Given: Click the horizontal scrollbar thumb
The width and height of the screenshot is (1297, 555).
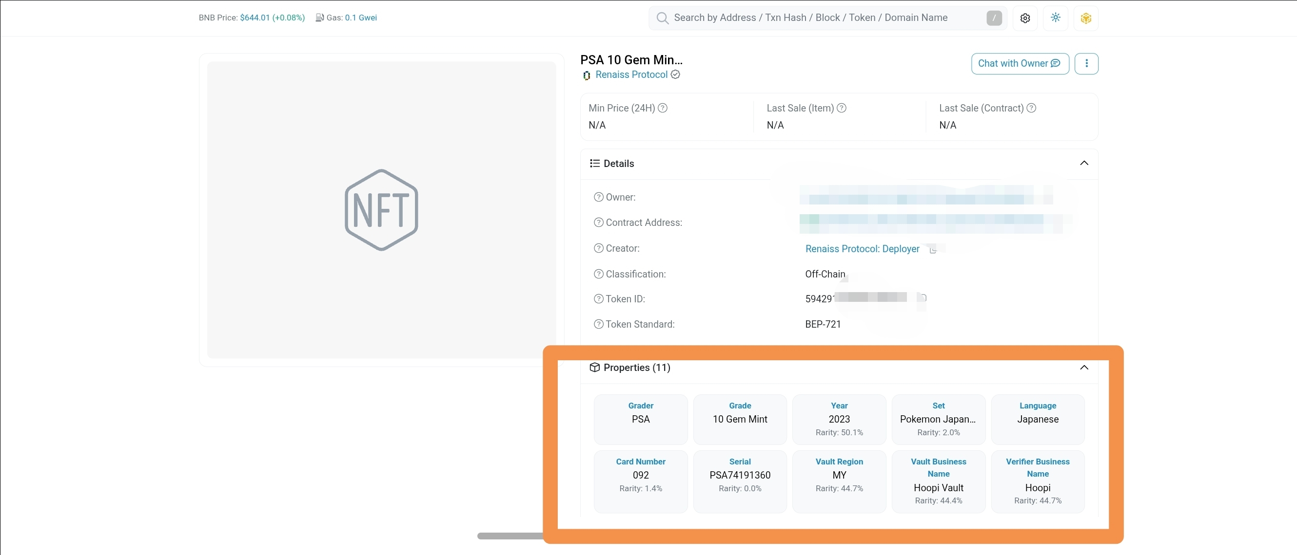Looking at the screenshot, I should click(x=511, y=536).
